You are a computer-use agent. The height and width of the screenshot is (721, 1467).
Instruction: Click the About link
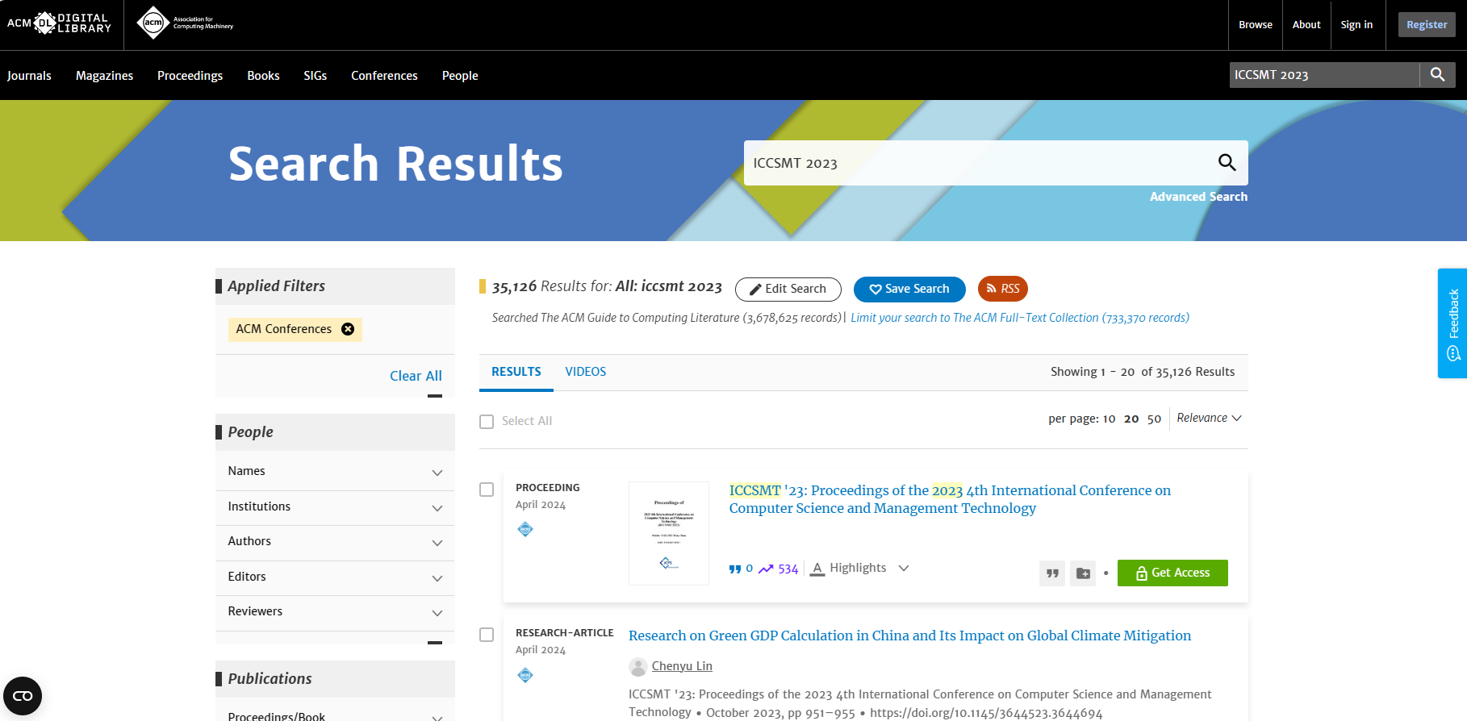click(1306, 25)
